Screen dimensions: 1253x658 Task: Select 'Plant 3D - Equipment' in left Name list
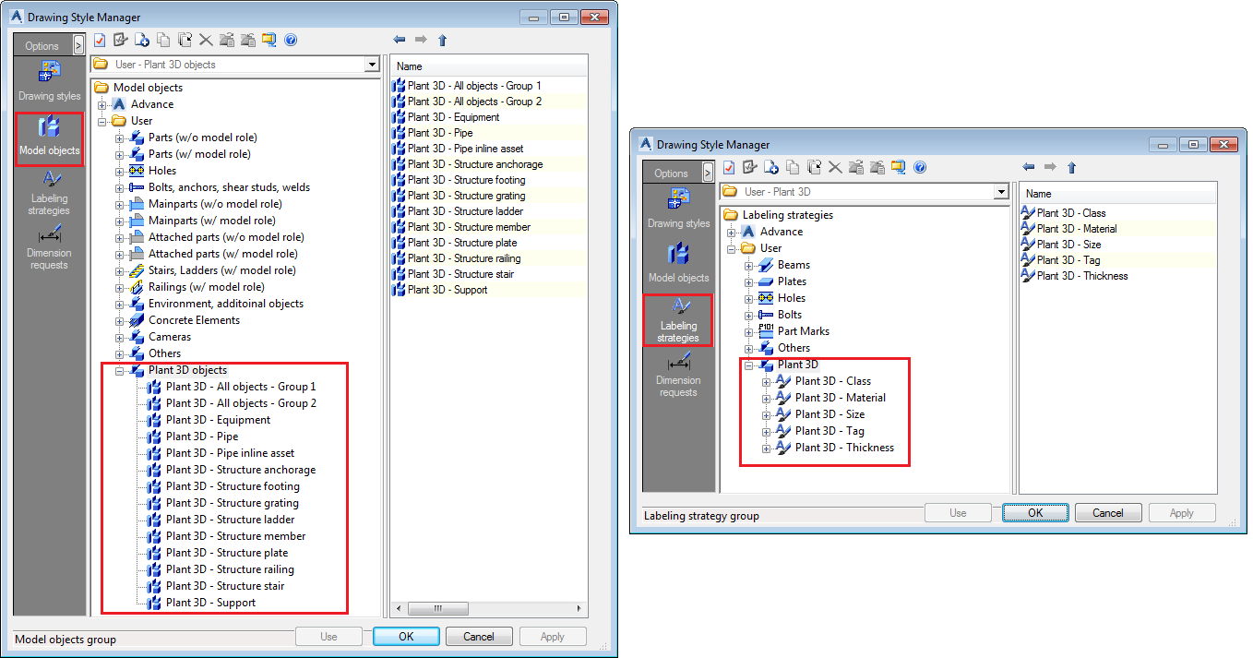453,117
